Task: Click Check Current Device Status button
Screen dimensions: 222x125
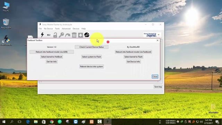Action: 92,47
